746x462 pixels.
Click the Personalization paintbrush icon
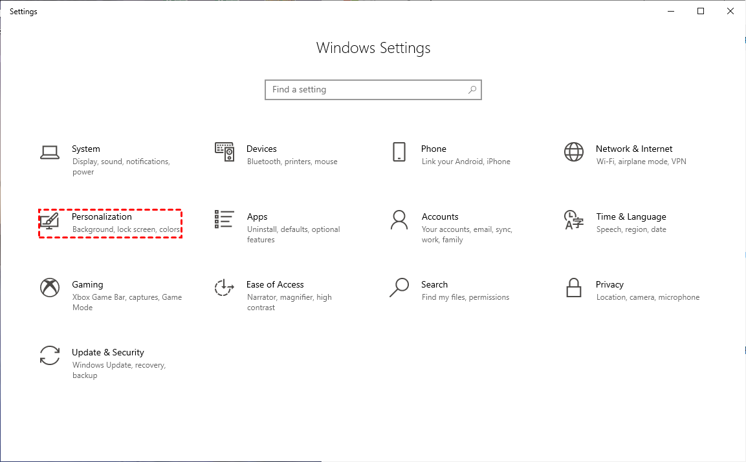click(x=50, y=220)
